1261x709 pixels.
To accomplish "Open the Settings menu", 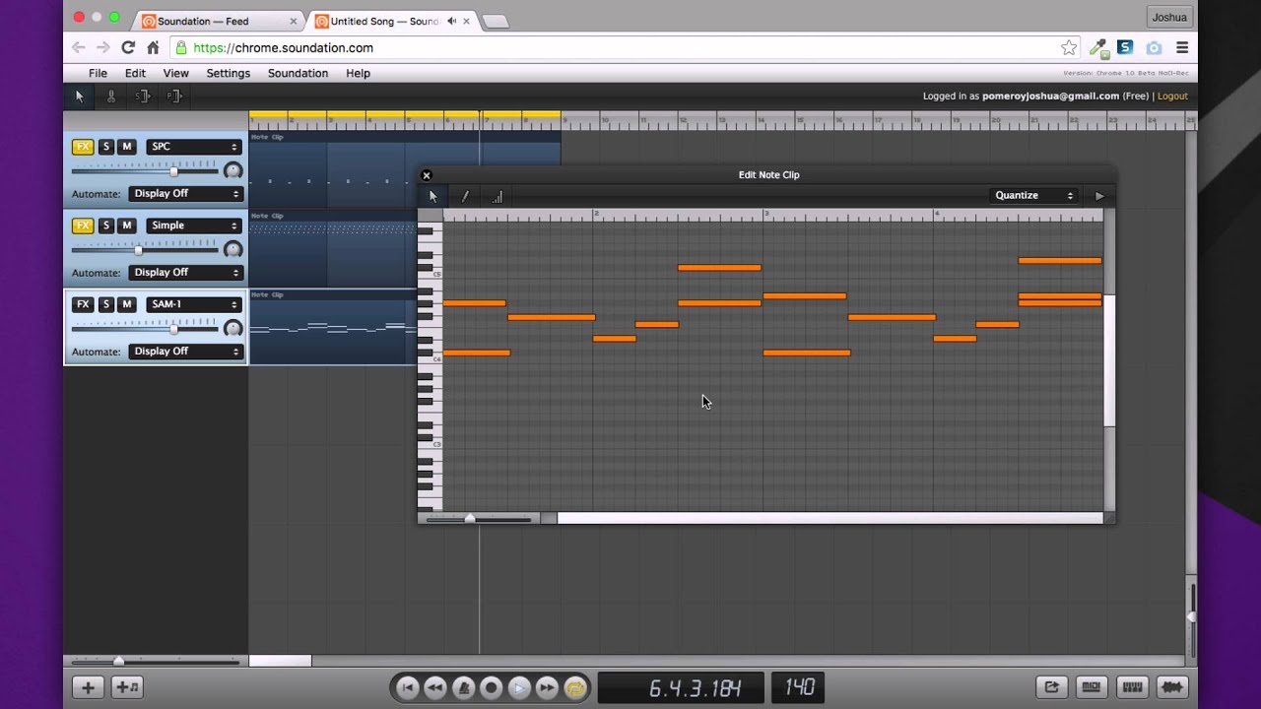I will 228,73.
